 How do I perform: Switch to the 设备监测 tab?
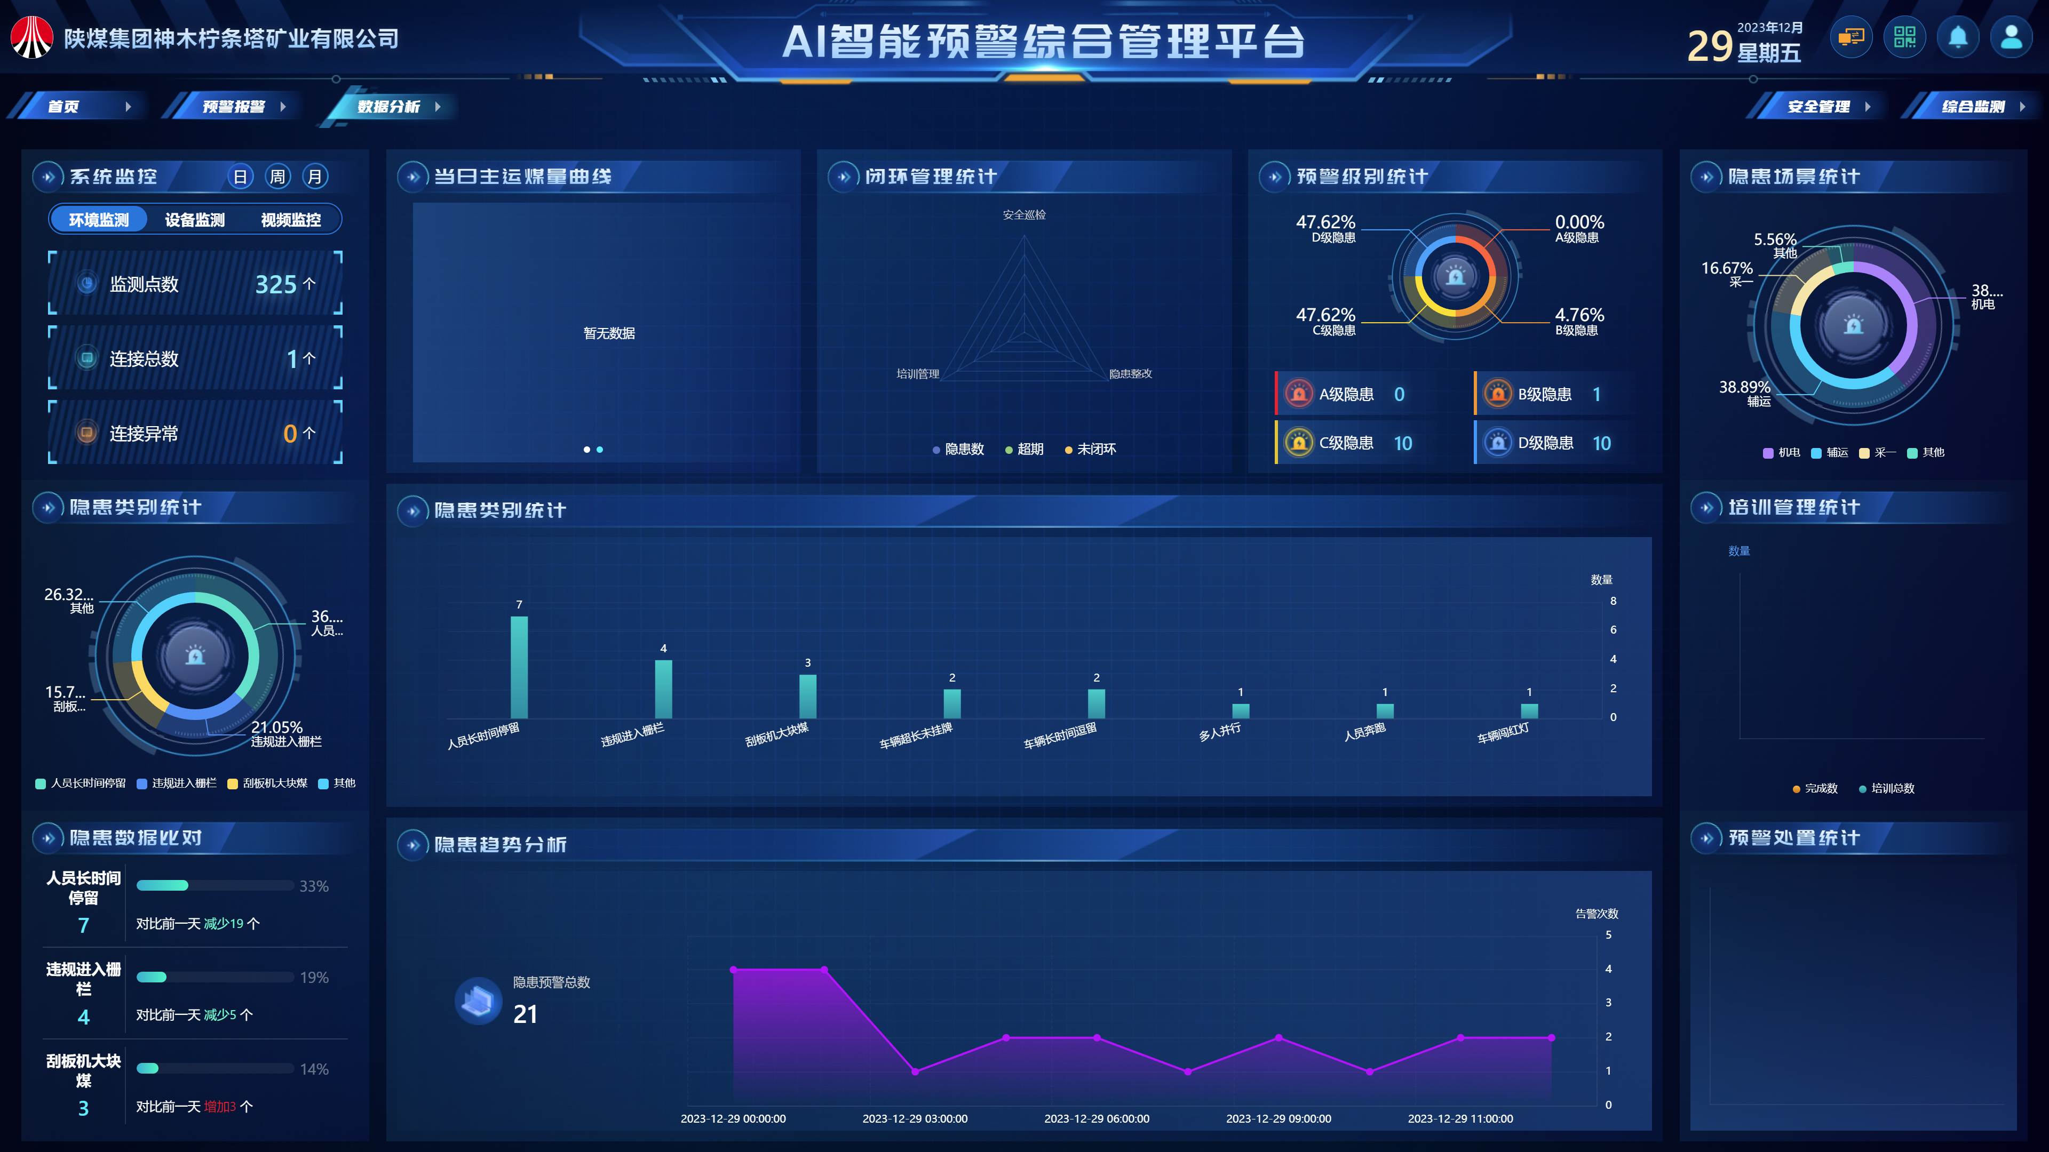(195, 219)
